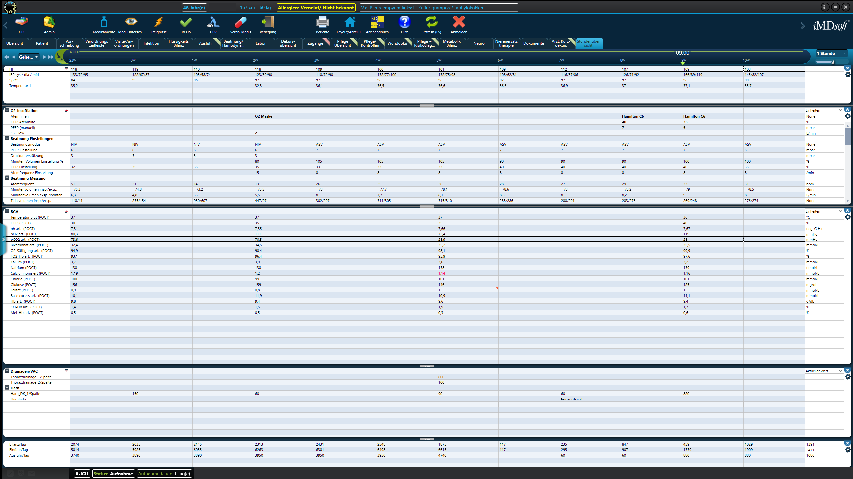Image resolution: width=853 pixels, height=479 pixels.
Task: Open Verab. Medis pill icon
Action: tap(240, 23)
